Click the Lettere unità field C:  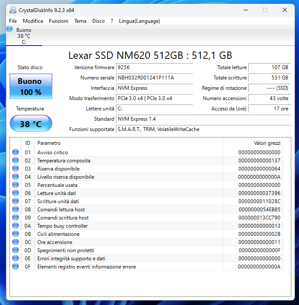pyautogui.click(x=155, y=109)
